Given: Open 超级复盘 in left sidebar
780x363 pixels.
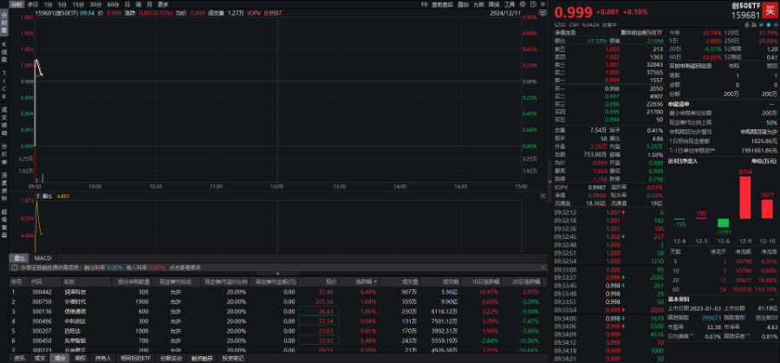Looking at the screenshot, I should (4, 224).
